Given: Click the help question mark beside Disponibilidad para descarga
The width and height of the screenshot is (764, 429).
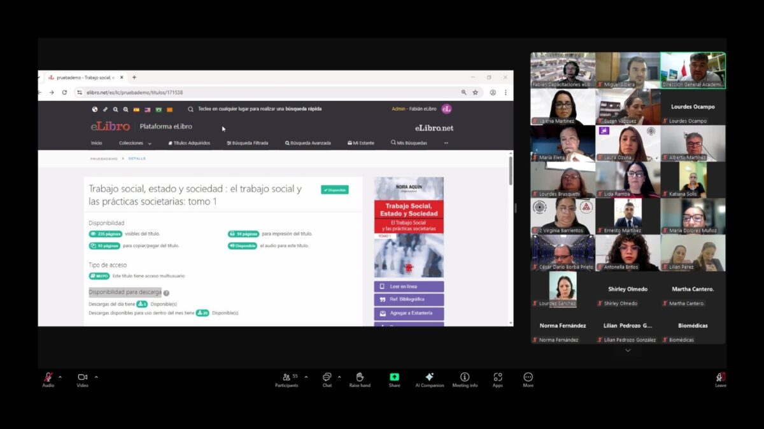Looking at the screenshot, I should pos(166,293).
